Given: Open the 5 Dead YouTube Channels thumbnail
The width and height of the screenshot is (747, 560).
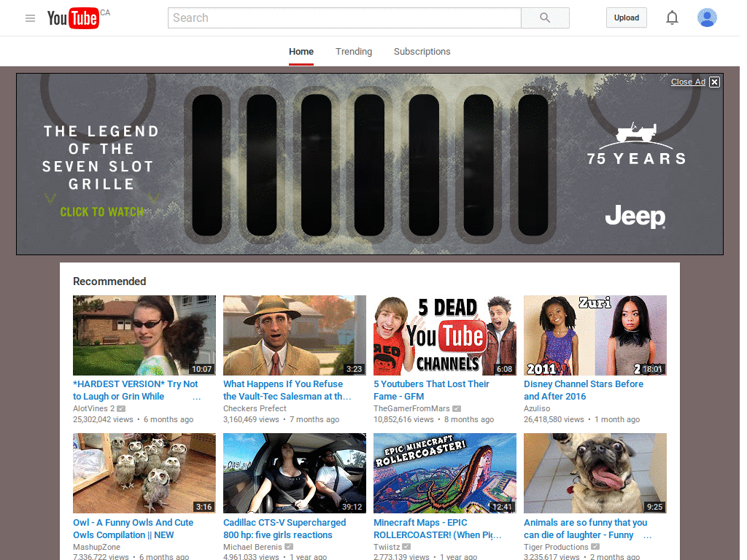Looking at the screenshot, I should click(x=444, y=335).
